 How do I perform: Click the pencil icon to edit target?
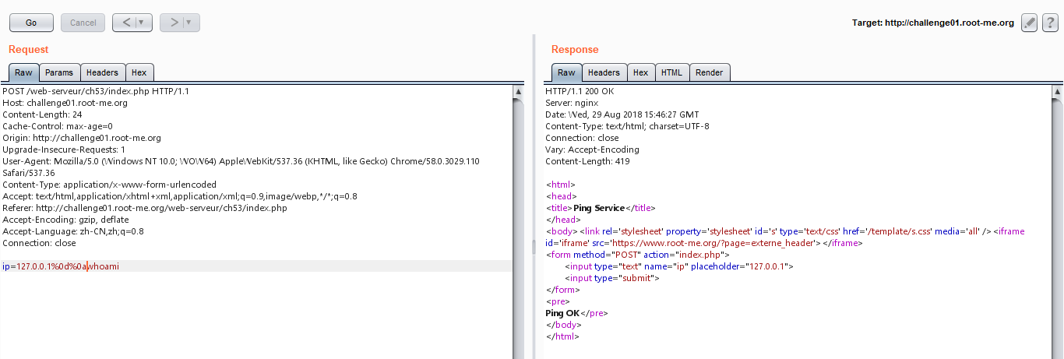(1030, 23)
